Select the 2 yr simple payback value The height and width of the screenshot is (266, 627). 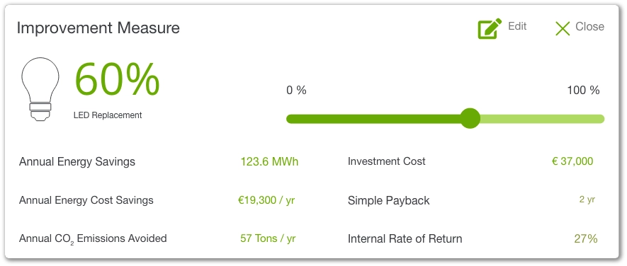click(587, 199)
